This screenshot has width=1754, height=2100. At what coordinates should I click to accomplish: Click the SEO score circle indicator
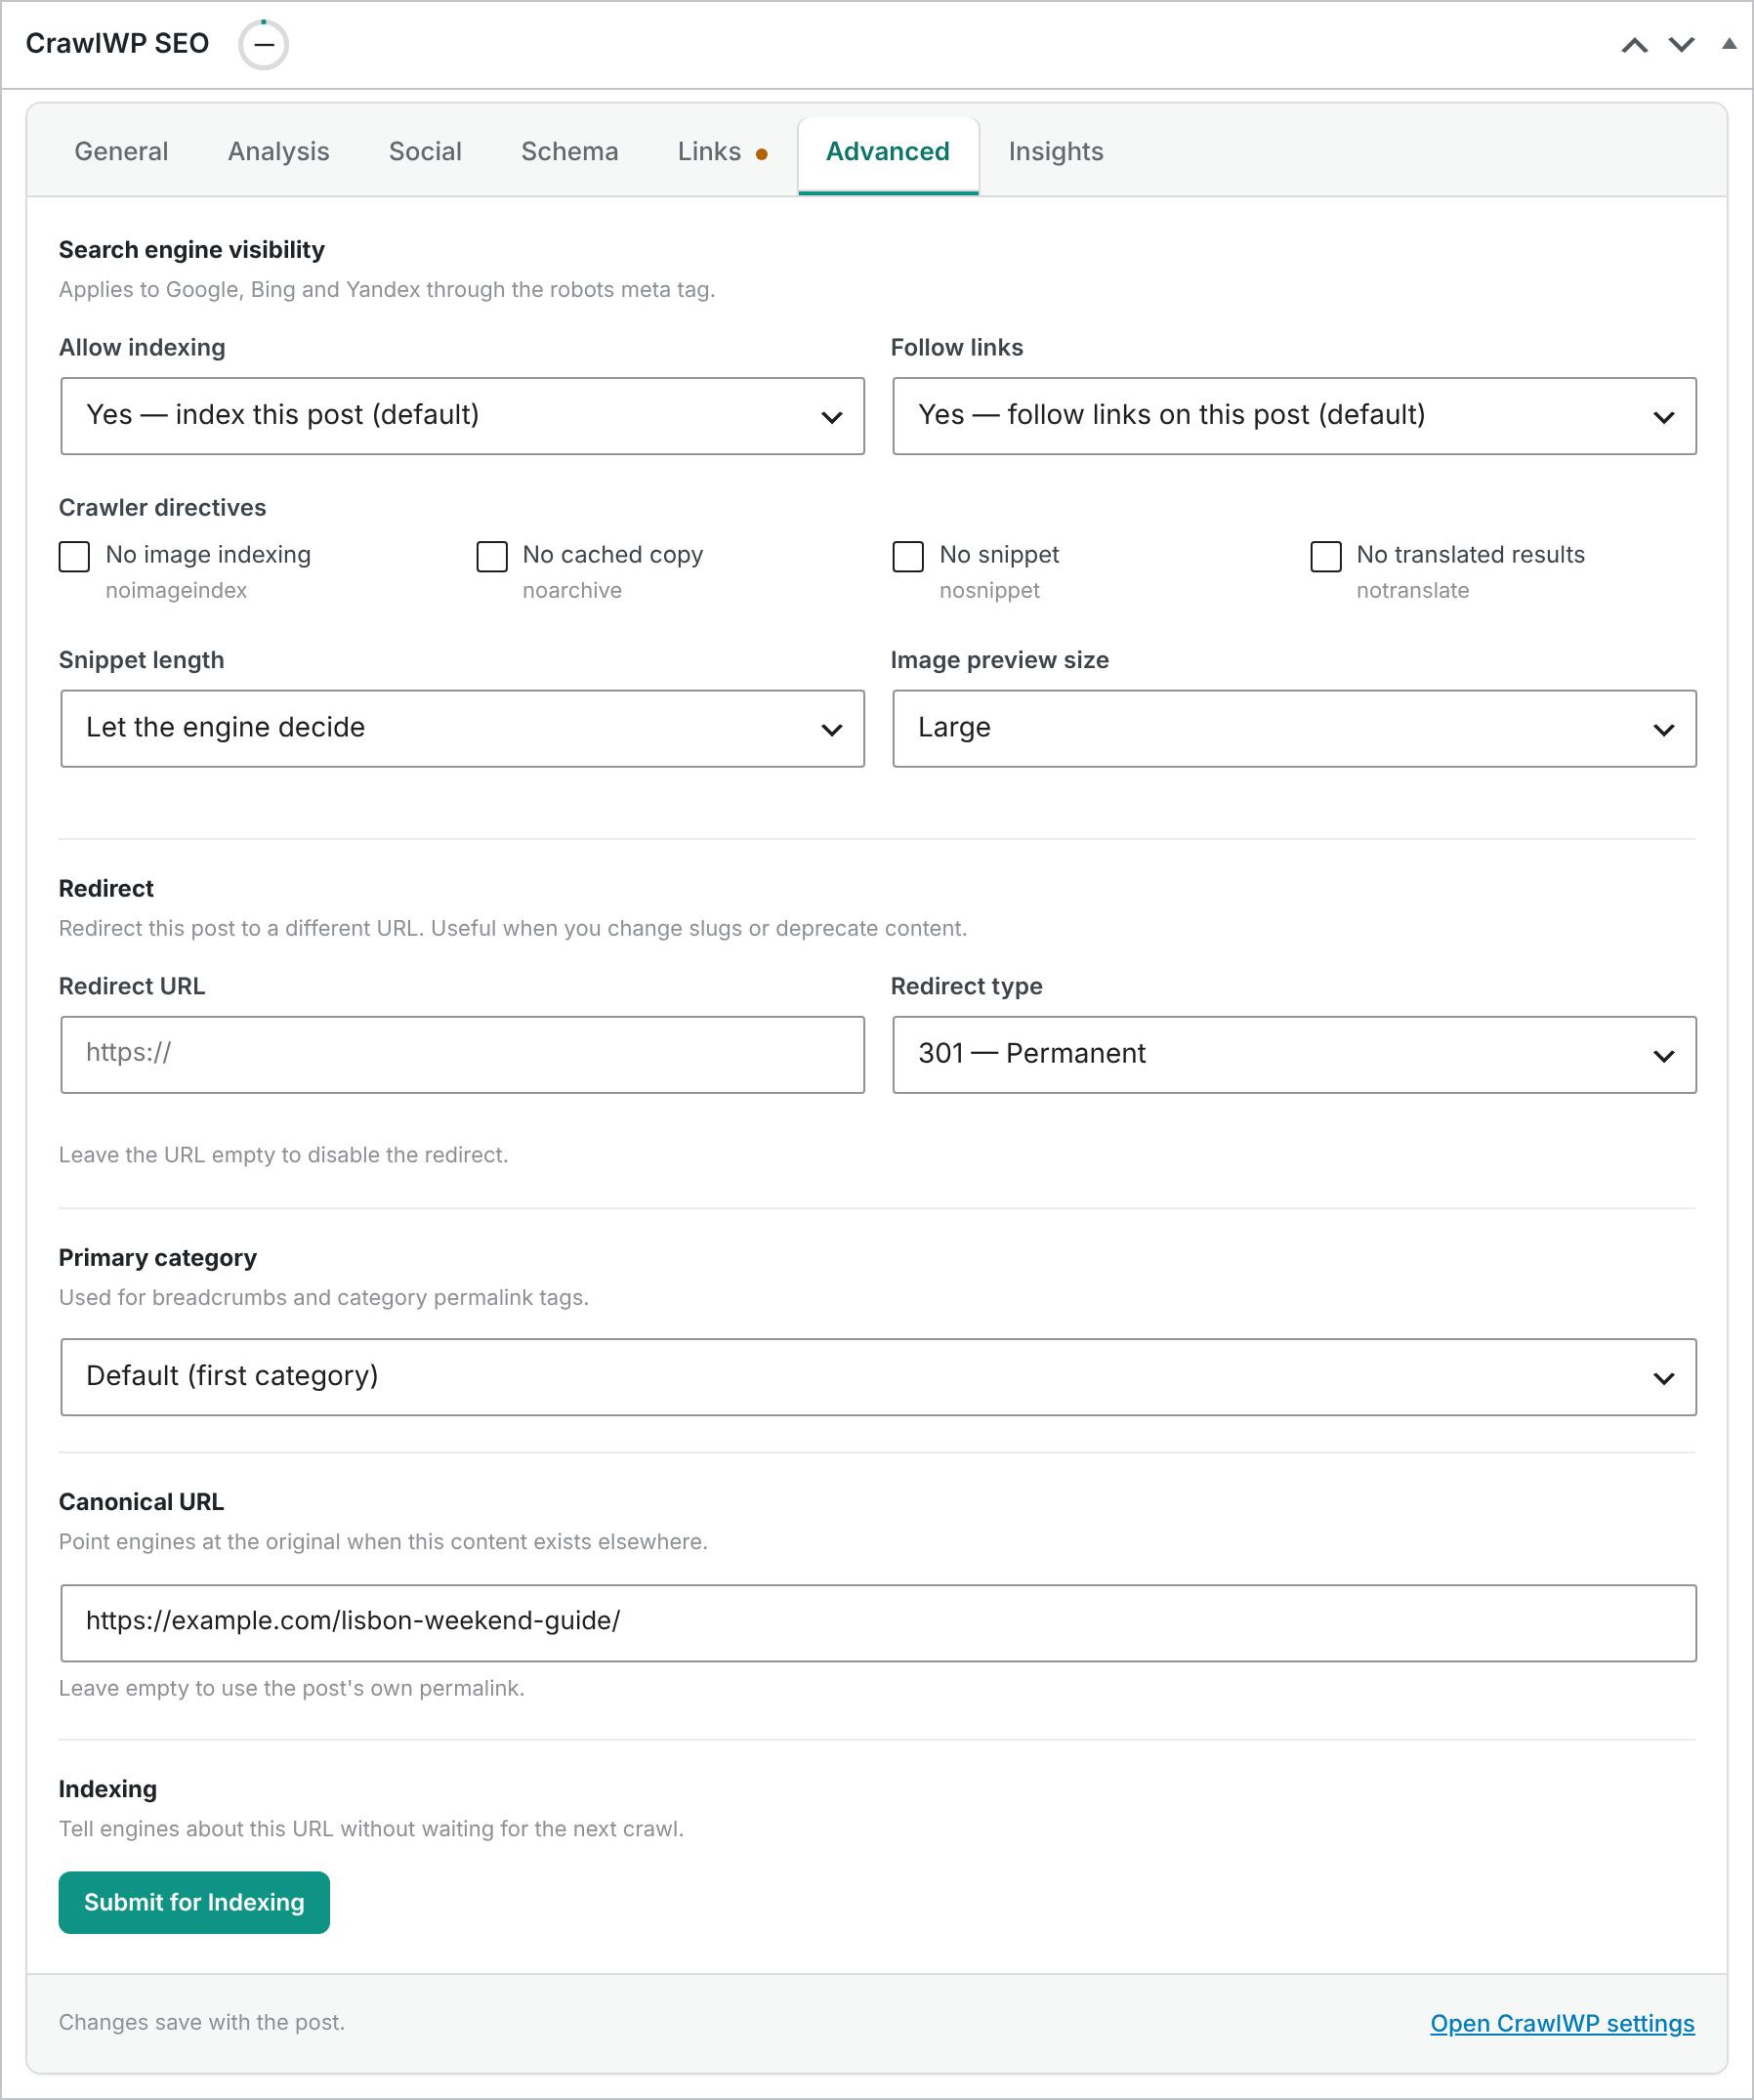coord(263,45)
